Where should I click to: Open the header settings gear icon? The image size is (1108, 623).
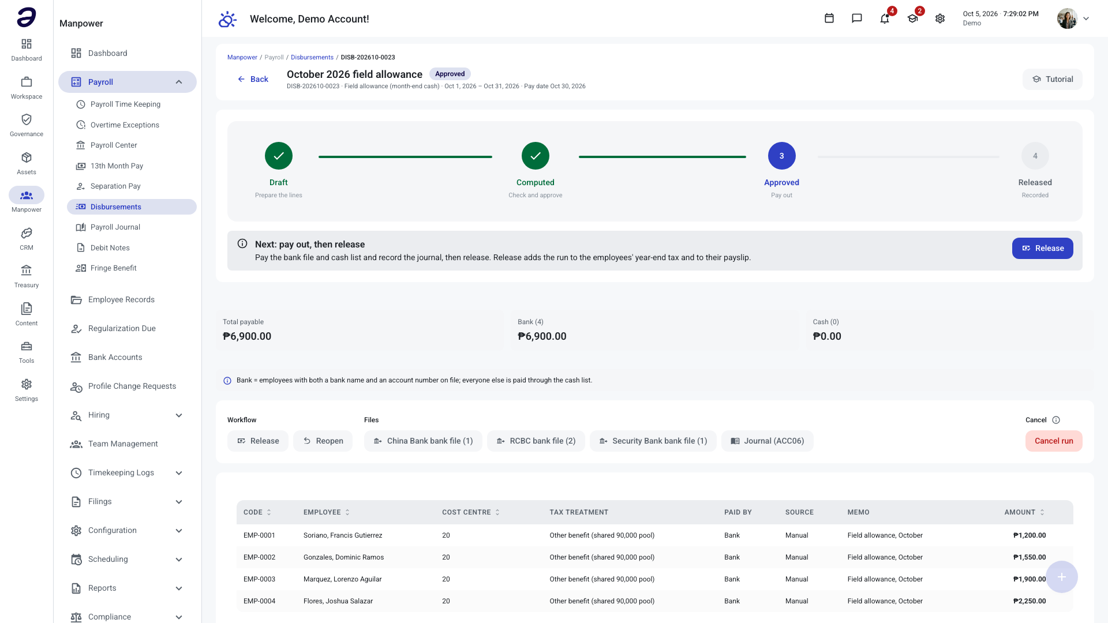(x=940, y=18)
